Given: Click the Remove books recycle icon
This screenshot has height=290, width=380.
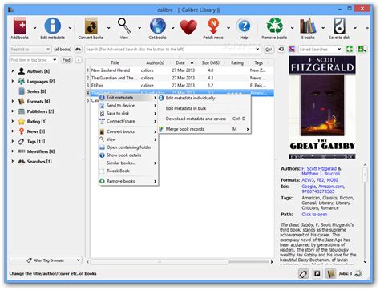Looking at the screenshot, I should pyautogui.click(x=274, y=26).
